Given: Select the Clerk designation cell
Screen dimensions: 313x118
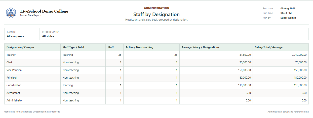Looking at the screenshot, I should click(32, 63).
